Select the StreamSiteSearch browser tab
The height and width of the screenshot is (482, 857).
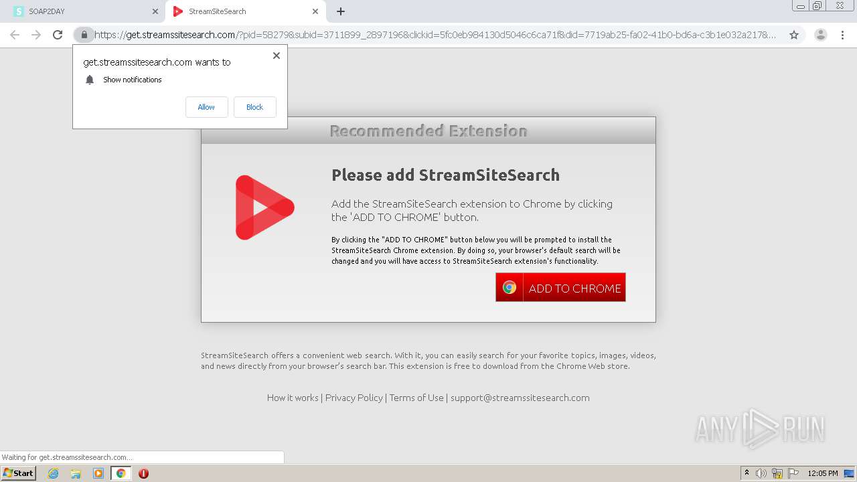coord(244,11)
